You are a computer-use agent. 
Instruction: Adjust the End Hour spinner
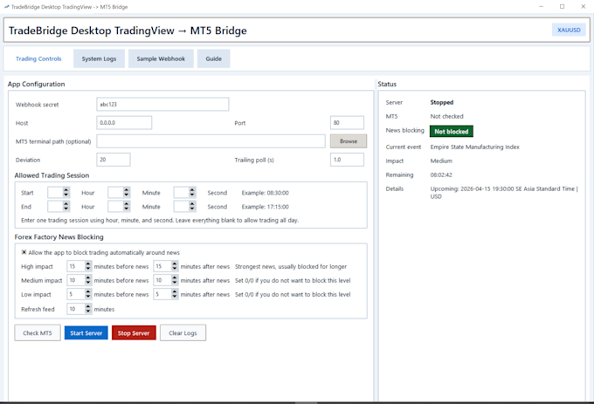(x=59, y=207)
